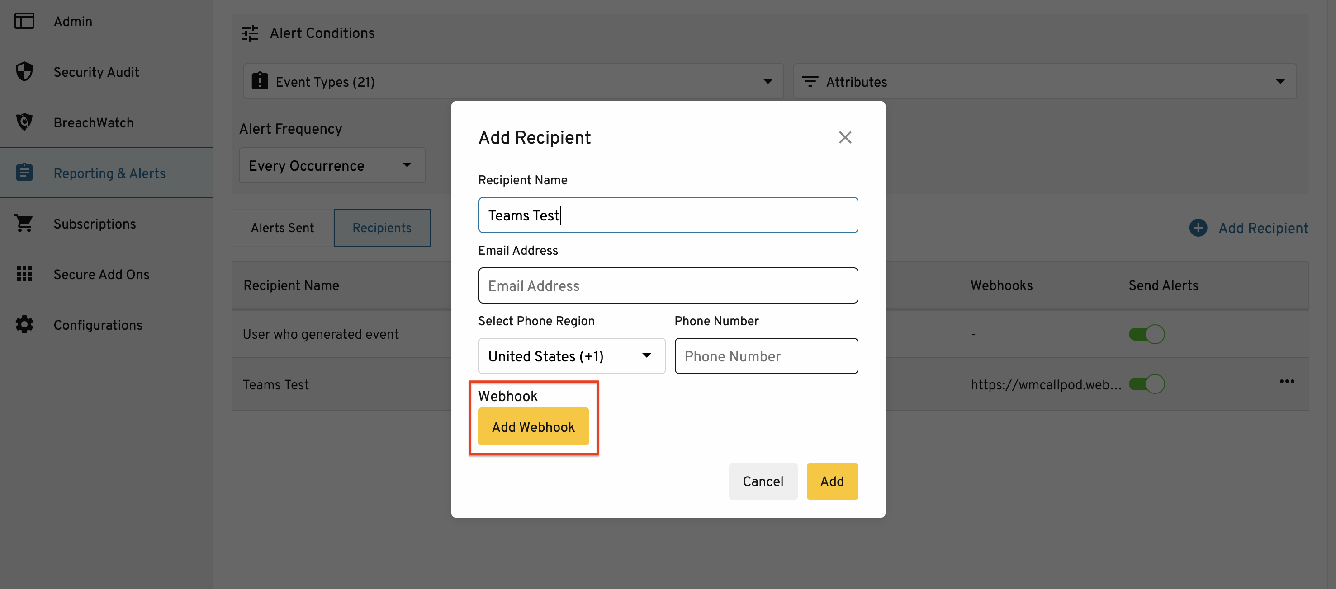Click the Recipient Name column header
Screen dimensions: 1336x589
[291, 285]
